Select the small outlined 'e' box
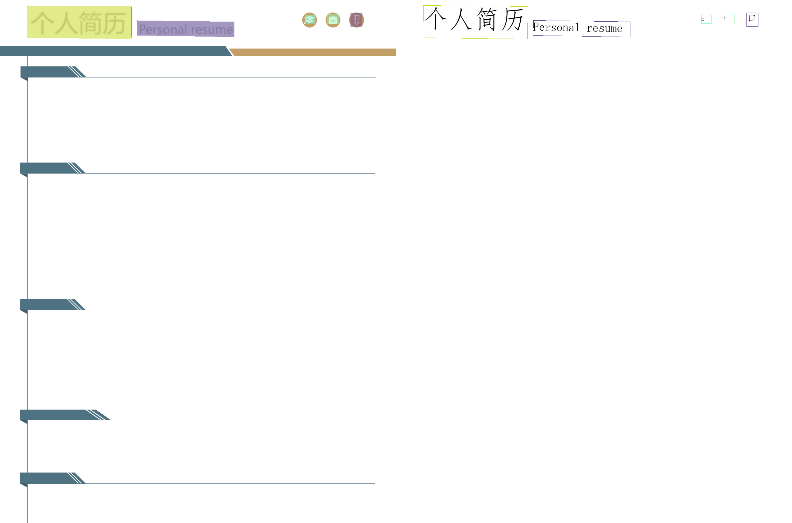This screenshot has height=523, width=792. [706, 19]
